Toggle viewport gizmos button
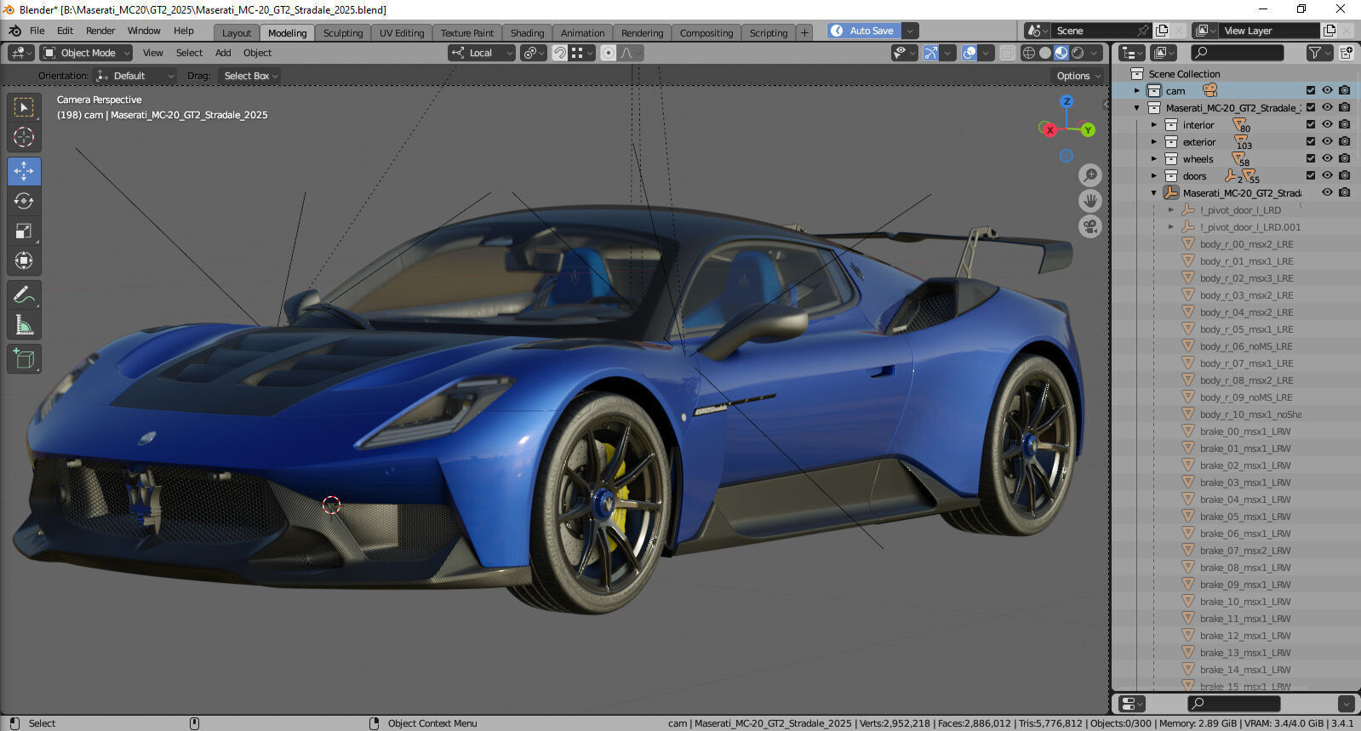The width and height of the screenshot is (1361, 731). [x=931, y=53]
